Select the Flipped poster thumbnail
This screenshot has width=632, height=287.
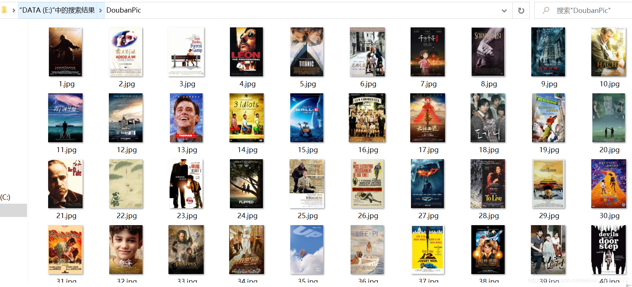click(246, 184)
